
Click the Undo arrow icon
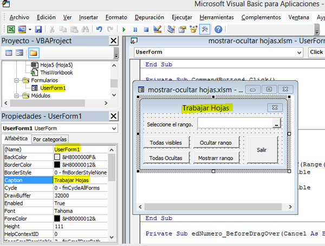click(x=99, y=29)
